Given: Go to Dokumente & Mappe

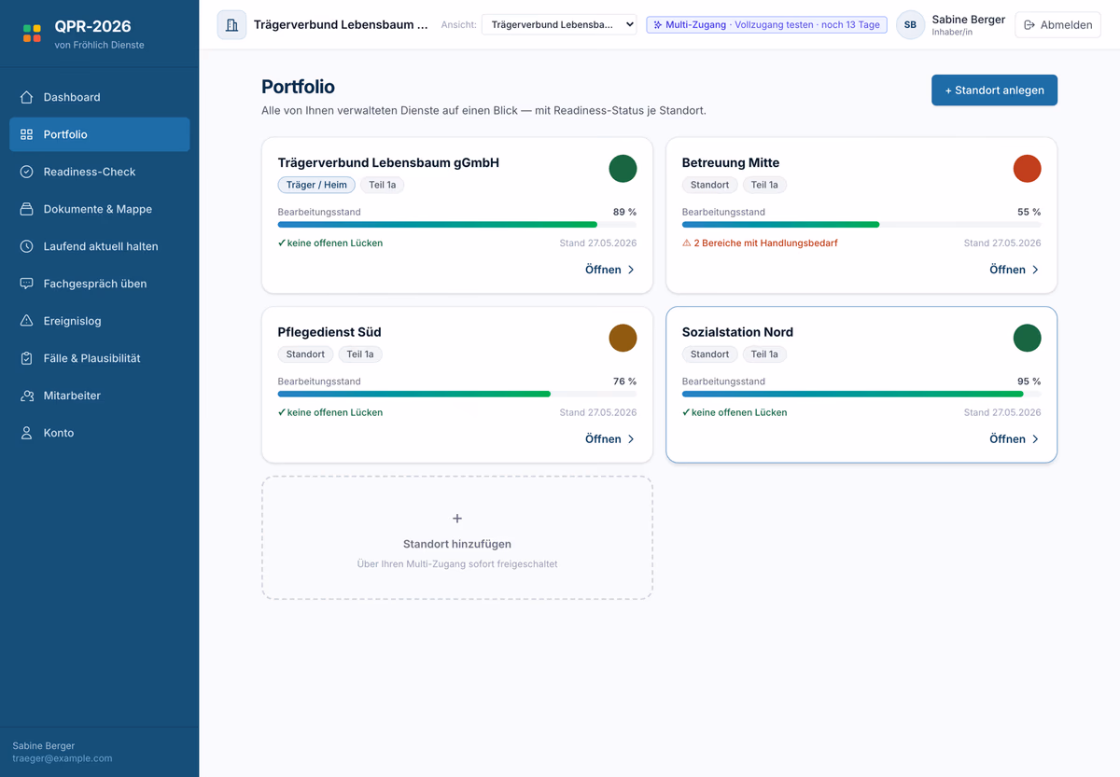Looking at the screenshot, I should coord(99,209).
